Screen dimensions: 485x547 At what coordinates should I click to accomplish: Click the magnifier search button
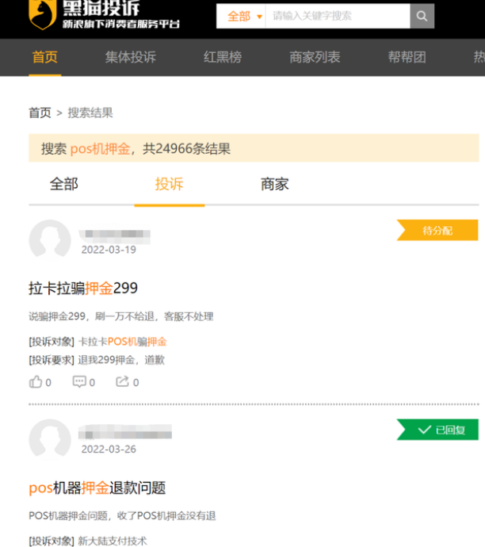pyautogui.click(x=422, y=16)
